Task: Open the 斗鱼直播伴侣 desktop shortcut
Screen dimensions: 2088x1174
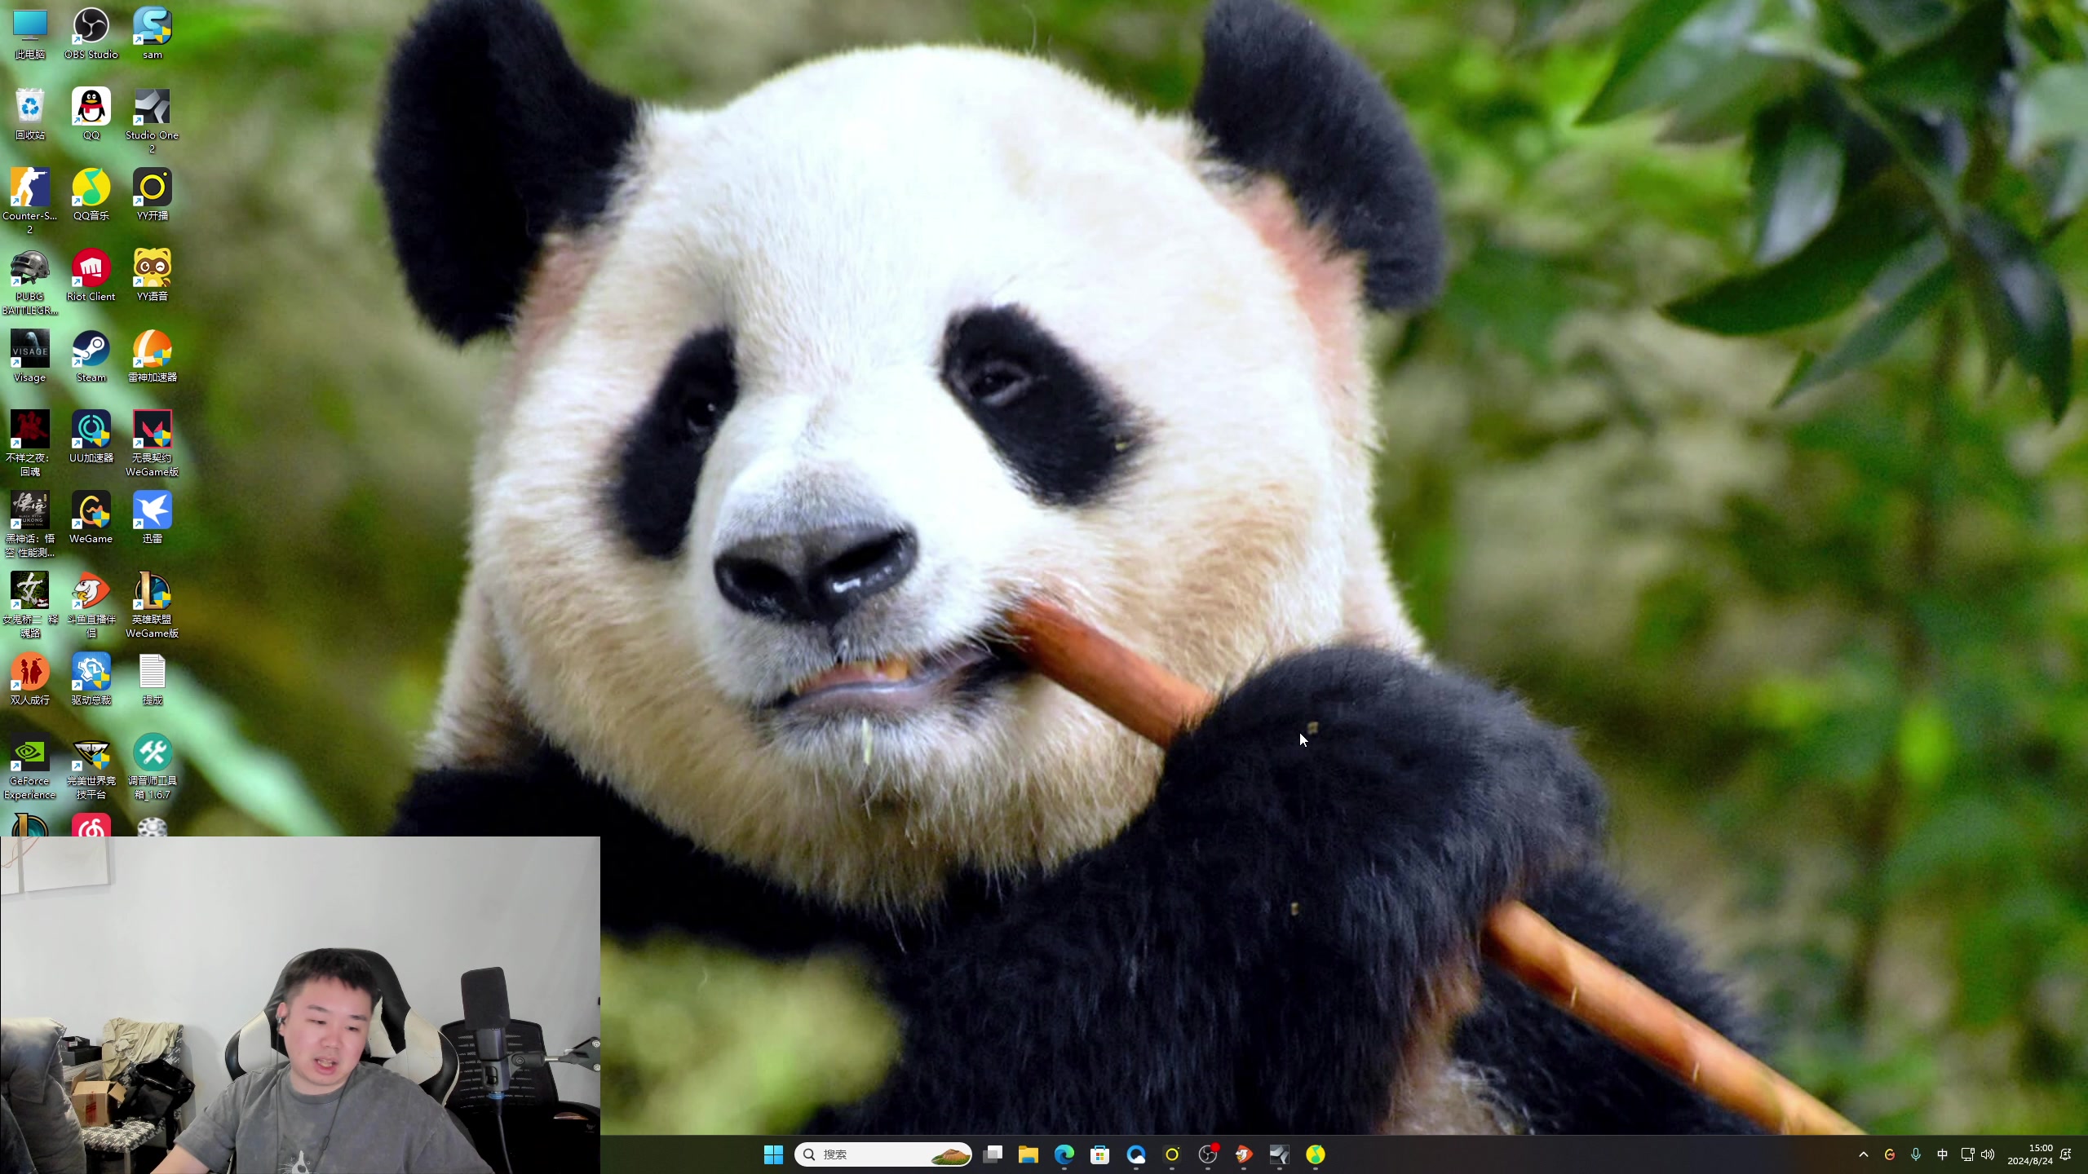Action: 91,605
